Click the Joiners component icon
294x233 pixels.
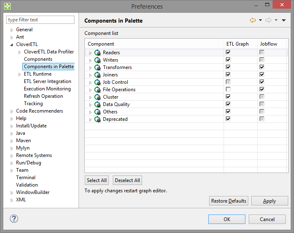pyautogui.click(x=98, y=75)
